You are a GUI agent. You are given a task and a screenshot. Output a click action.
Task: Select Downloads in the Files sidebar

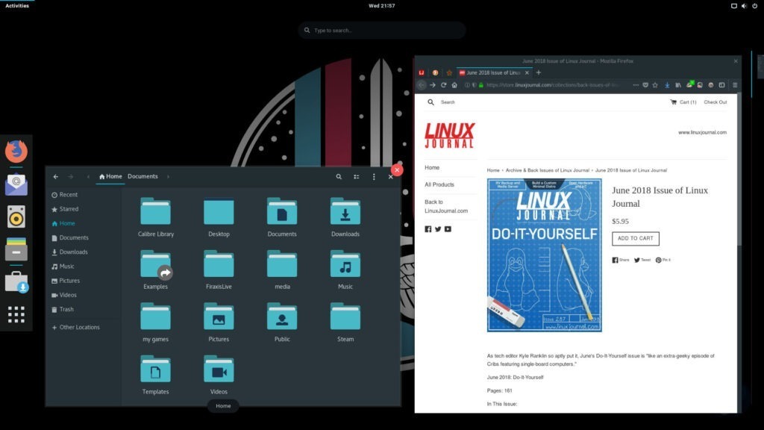[73, 252]
